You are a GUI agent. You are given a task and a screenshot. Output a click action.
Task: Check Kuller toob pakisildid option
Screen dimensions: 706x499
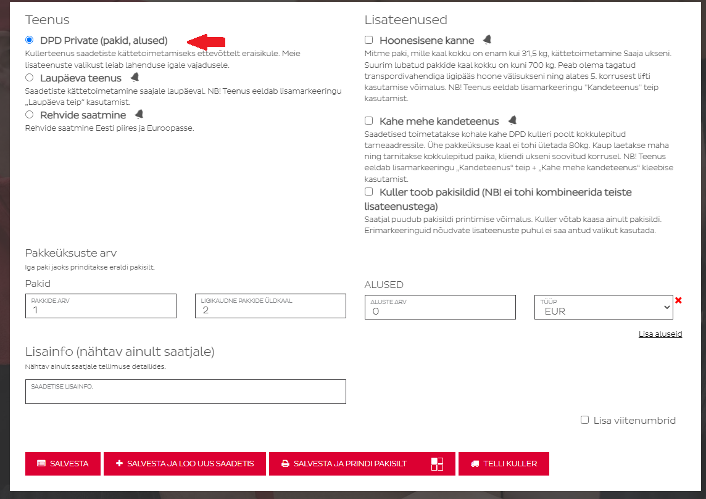pos(369,192)
